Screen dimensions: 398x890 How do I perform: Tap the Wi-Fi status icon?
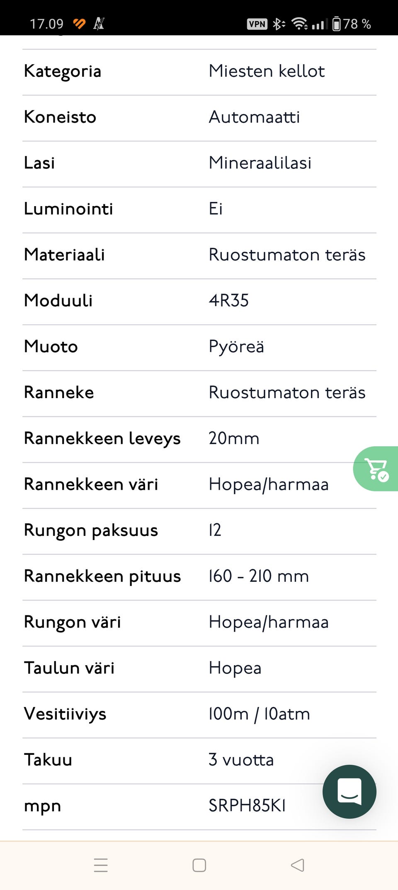click(299, 24)
